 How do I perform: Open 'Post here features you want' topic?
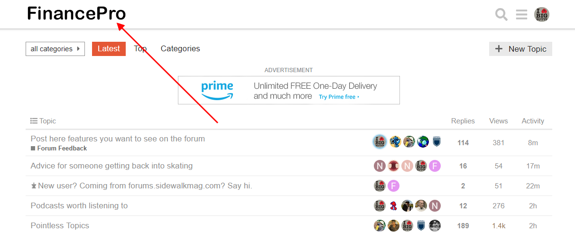118,139
